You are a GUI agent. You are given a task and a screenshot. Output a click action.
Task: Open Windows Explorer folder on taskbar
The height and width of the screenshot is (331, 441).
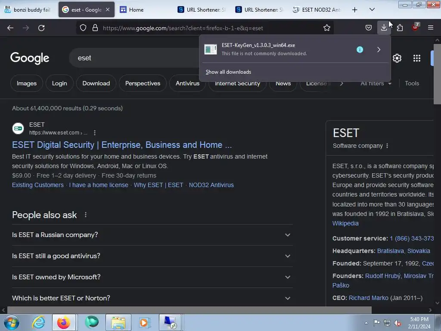pos(118,322)
